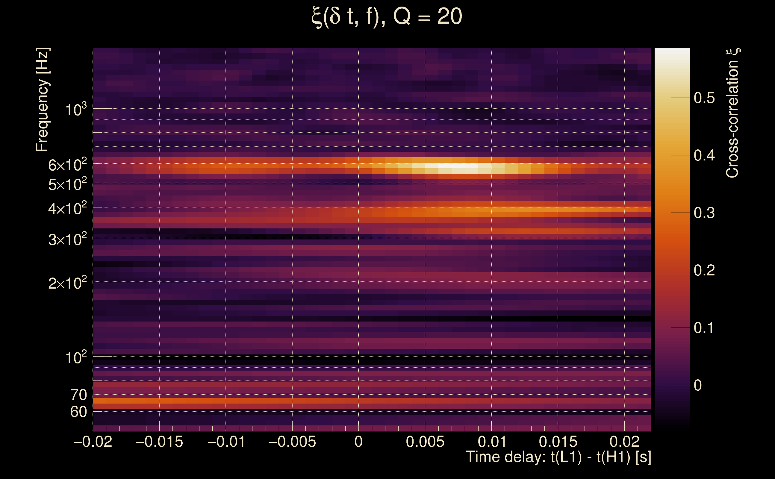Screen dimensions: 775x479
Task: Click the plot title showing Q = 20
Action: (x=387, y=16)
